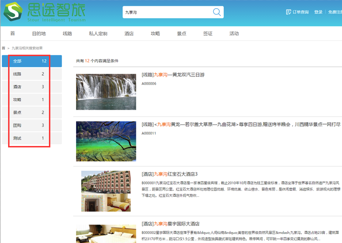Go to 私人定制 in the navigation bar
The width and height of the screenshot is (342, 243).
coord(98,34)
